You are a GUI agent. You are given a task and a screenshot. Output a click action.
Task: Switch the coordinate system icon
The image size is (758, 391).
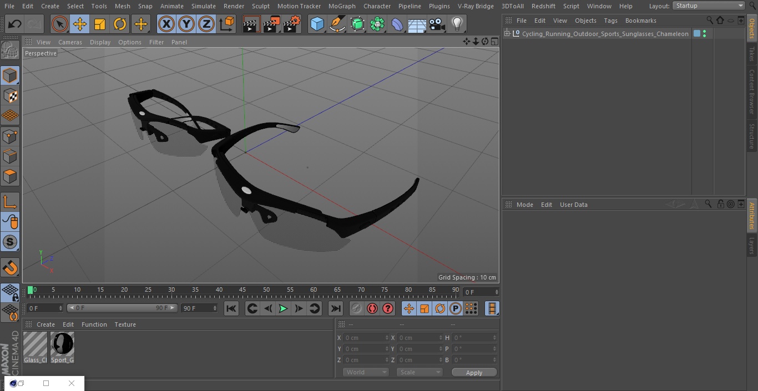click(227, 24)
